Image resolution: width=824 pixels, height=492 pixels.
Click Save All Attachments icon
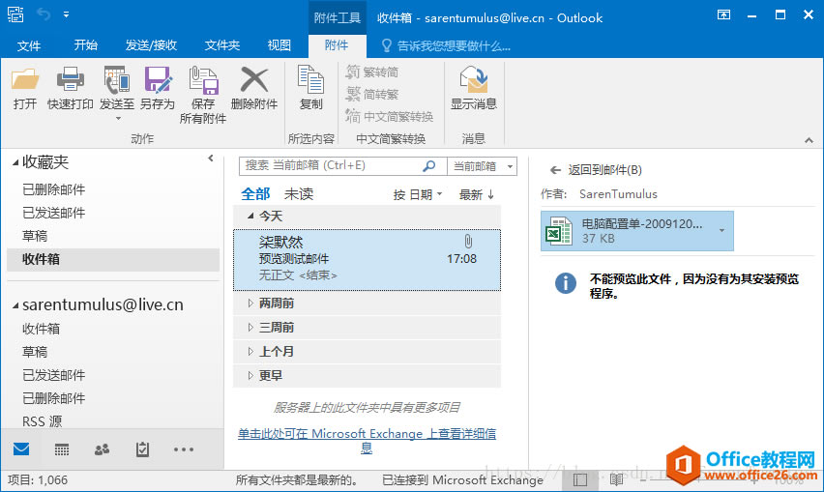[x=203, y=80]
